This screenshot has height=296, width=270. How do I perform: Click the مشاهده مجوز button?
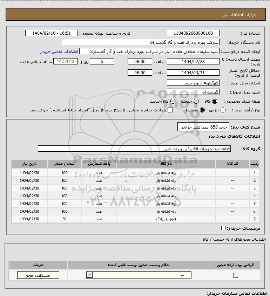[x=38, y=275]
